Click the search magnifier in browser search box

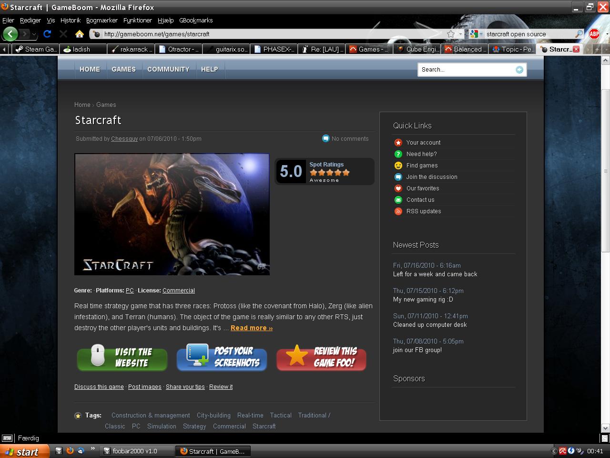[x=579, y=34]
